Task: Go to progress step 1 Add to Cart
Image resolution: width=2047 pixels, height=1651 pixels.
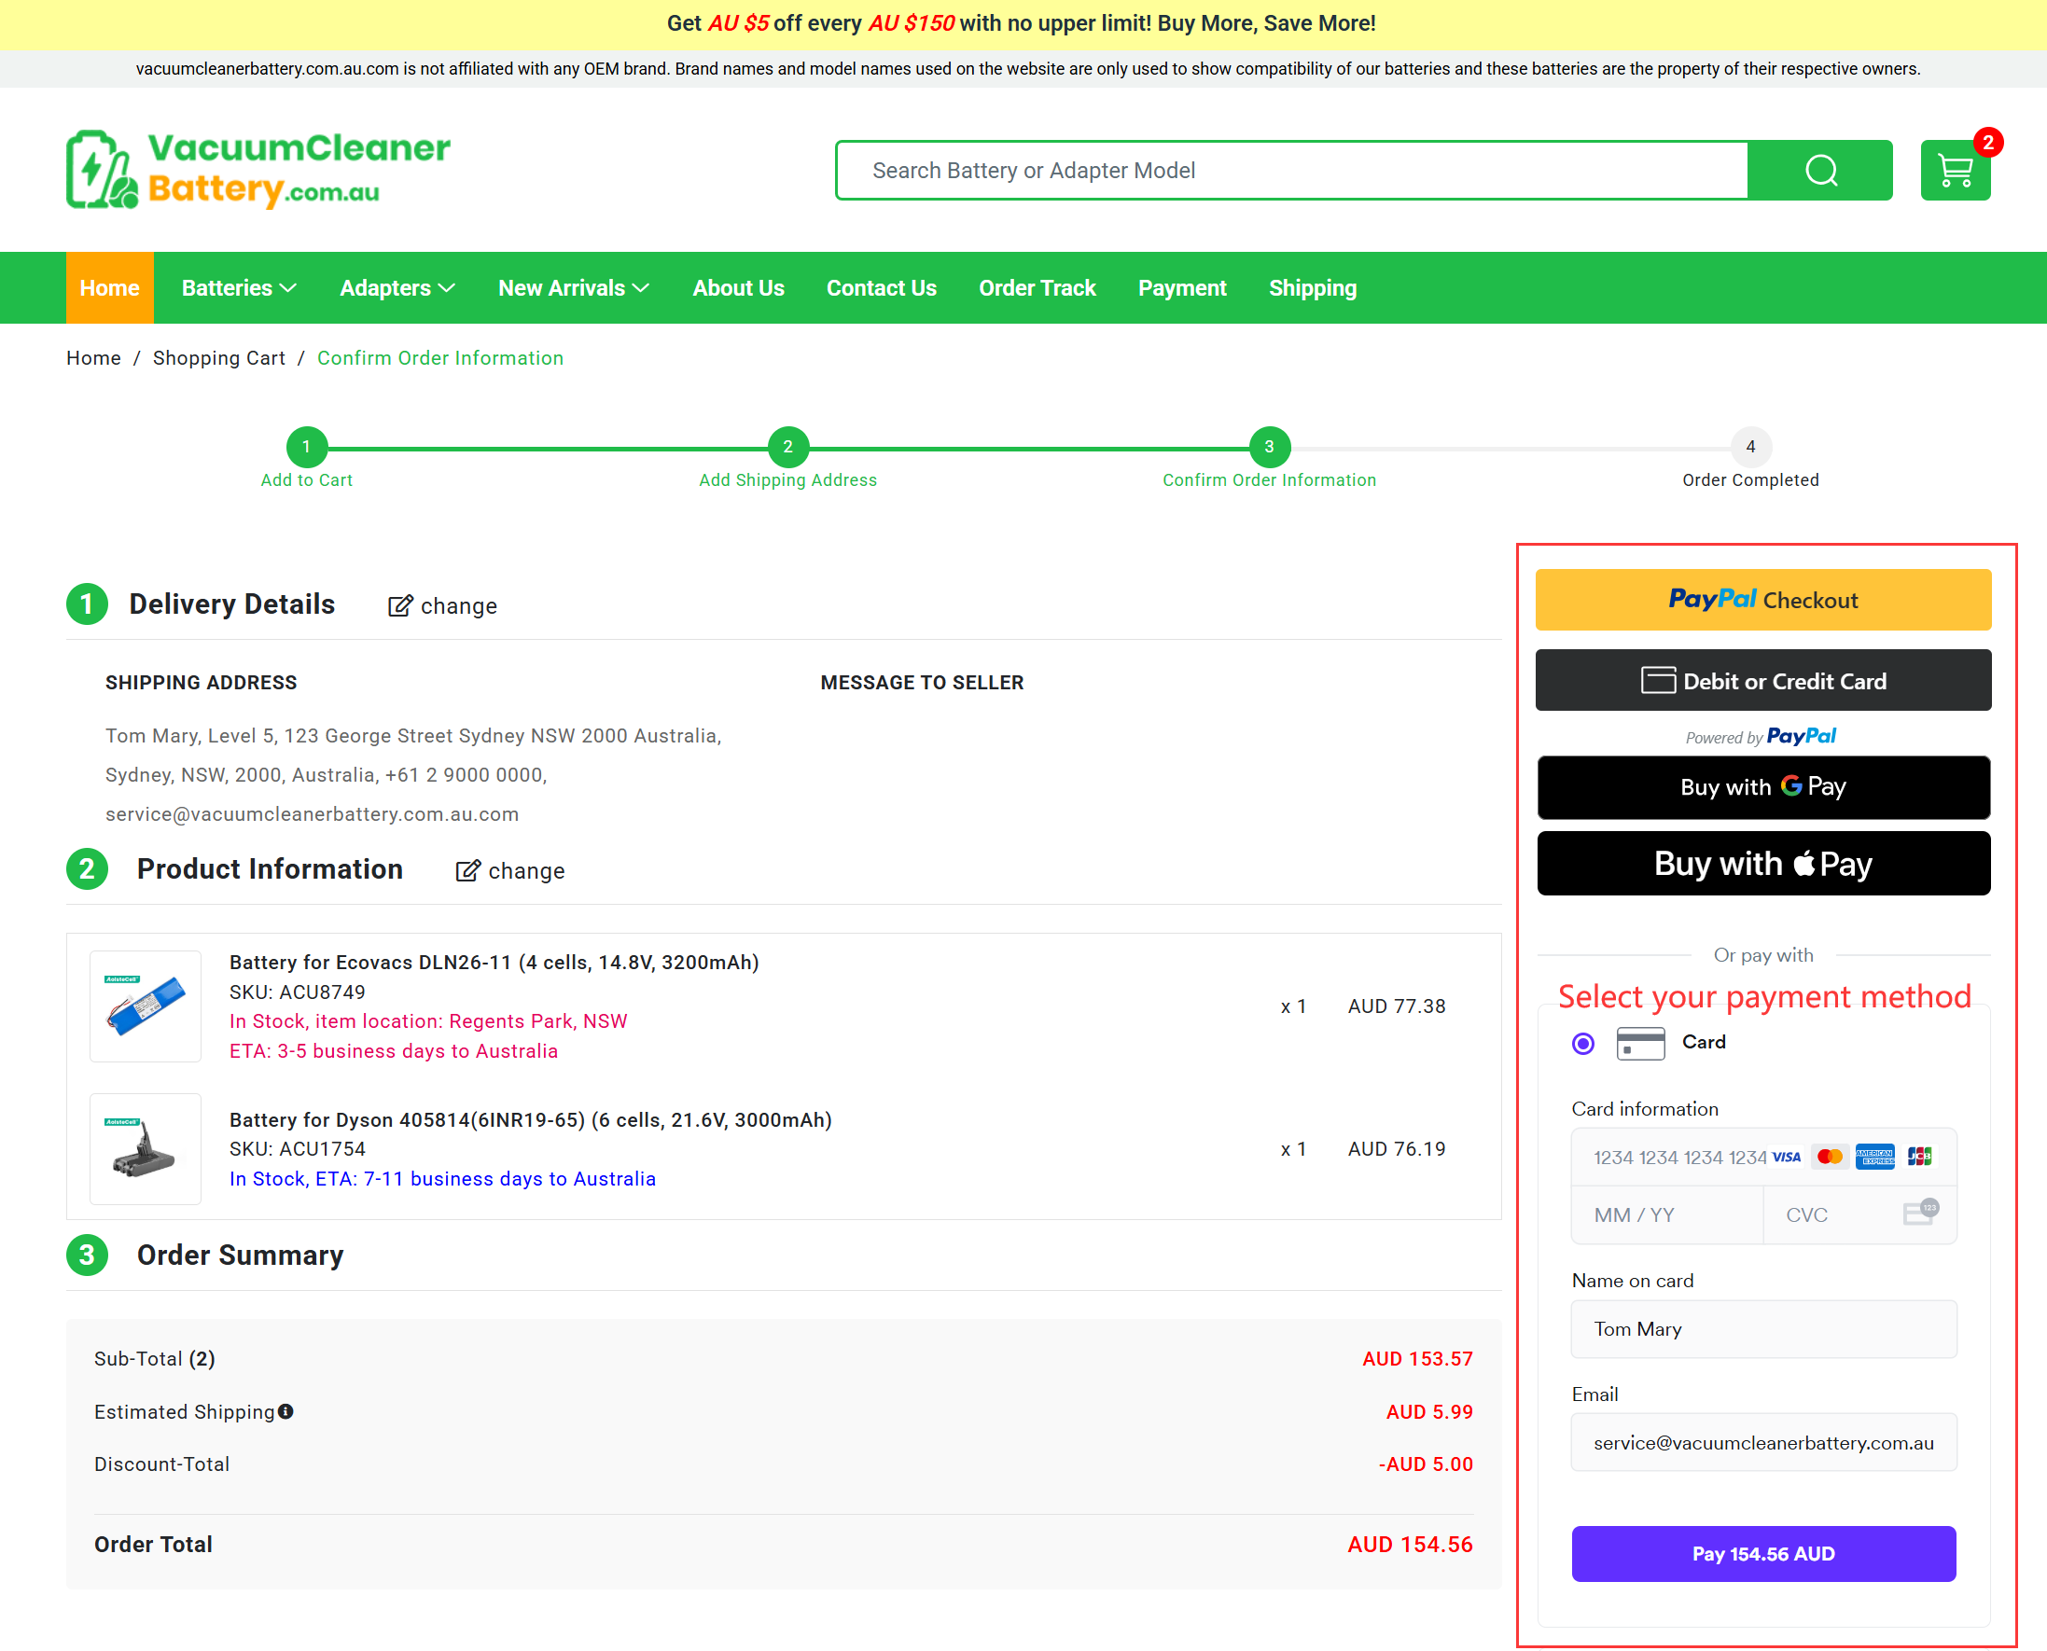Action: coord(306,447)
